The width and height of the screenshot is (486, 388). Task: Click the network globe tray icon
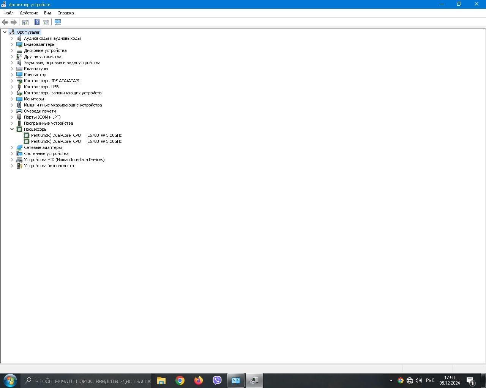[410, 380]
